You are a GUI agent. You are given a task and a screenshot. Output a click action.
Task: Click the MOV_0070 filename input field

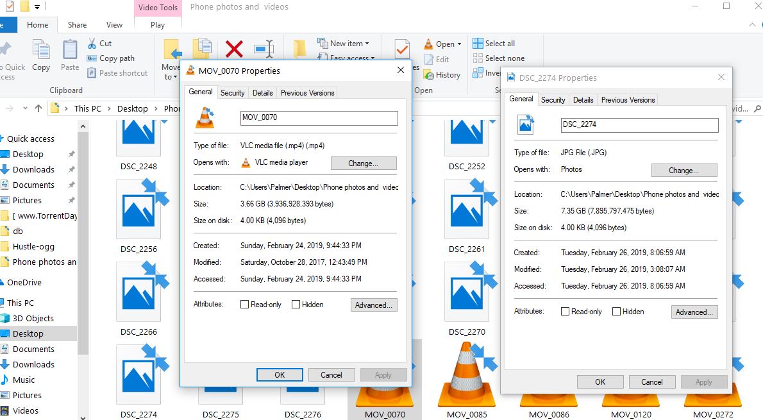click(319, 118)
